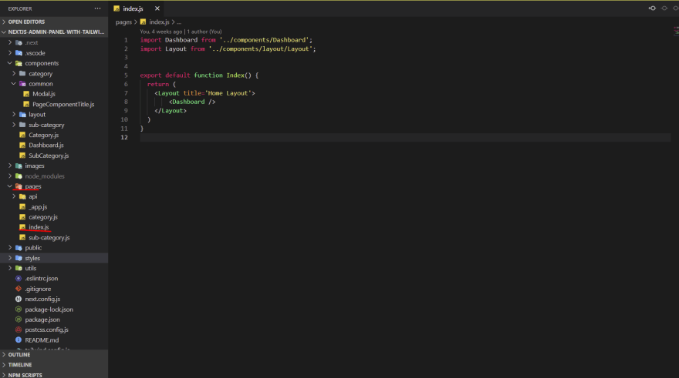This screenshot has width=679, height=378.
Task: Open README.md file
Action: click(42, 340)
